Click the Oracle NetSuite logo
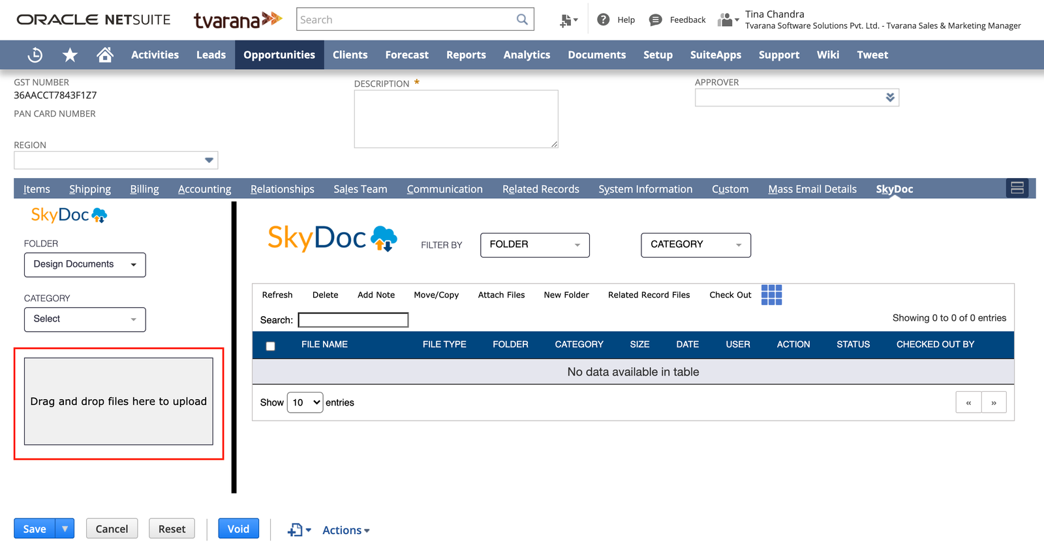Image resolution: width=1044 pixels, height=551 pixels. click(x=93, y=20)
